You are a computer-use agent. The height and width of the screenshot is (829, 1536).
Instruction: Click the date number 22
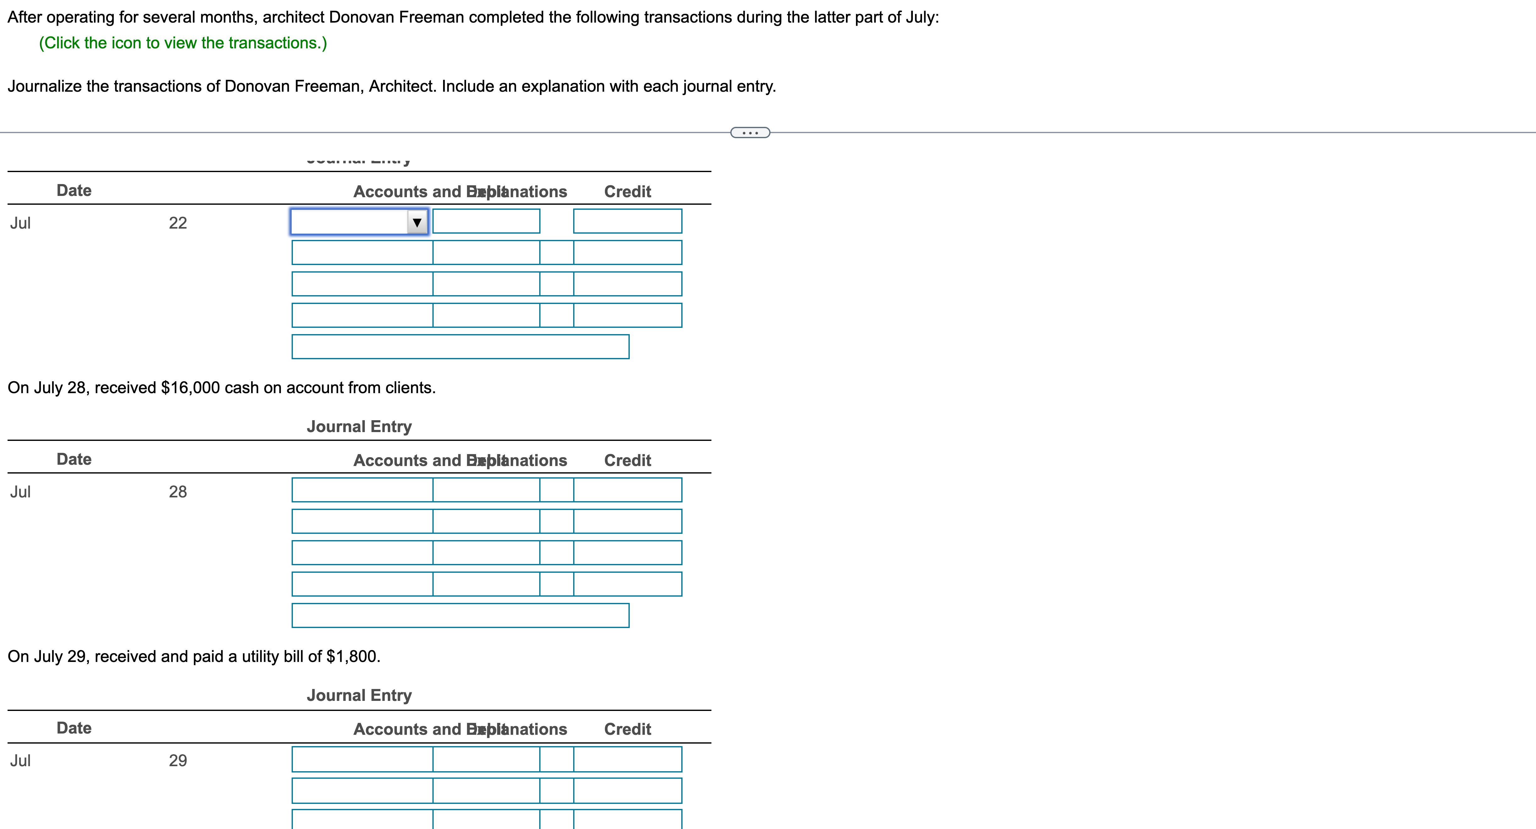178,223
